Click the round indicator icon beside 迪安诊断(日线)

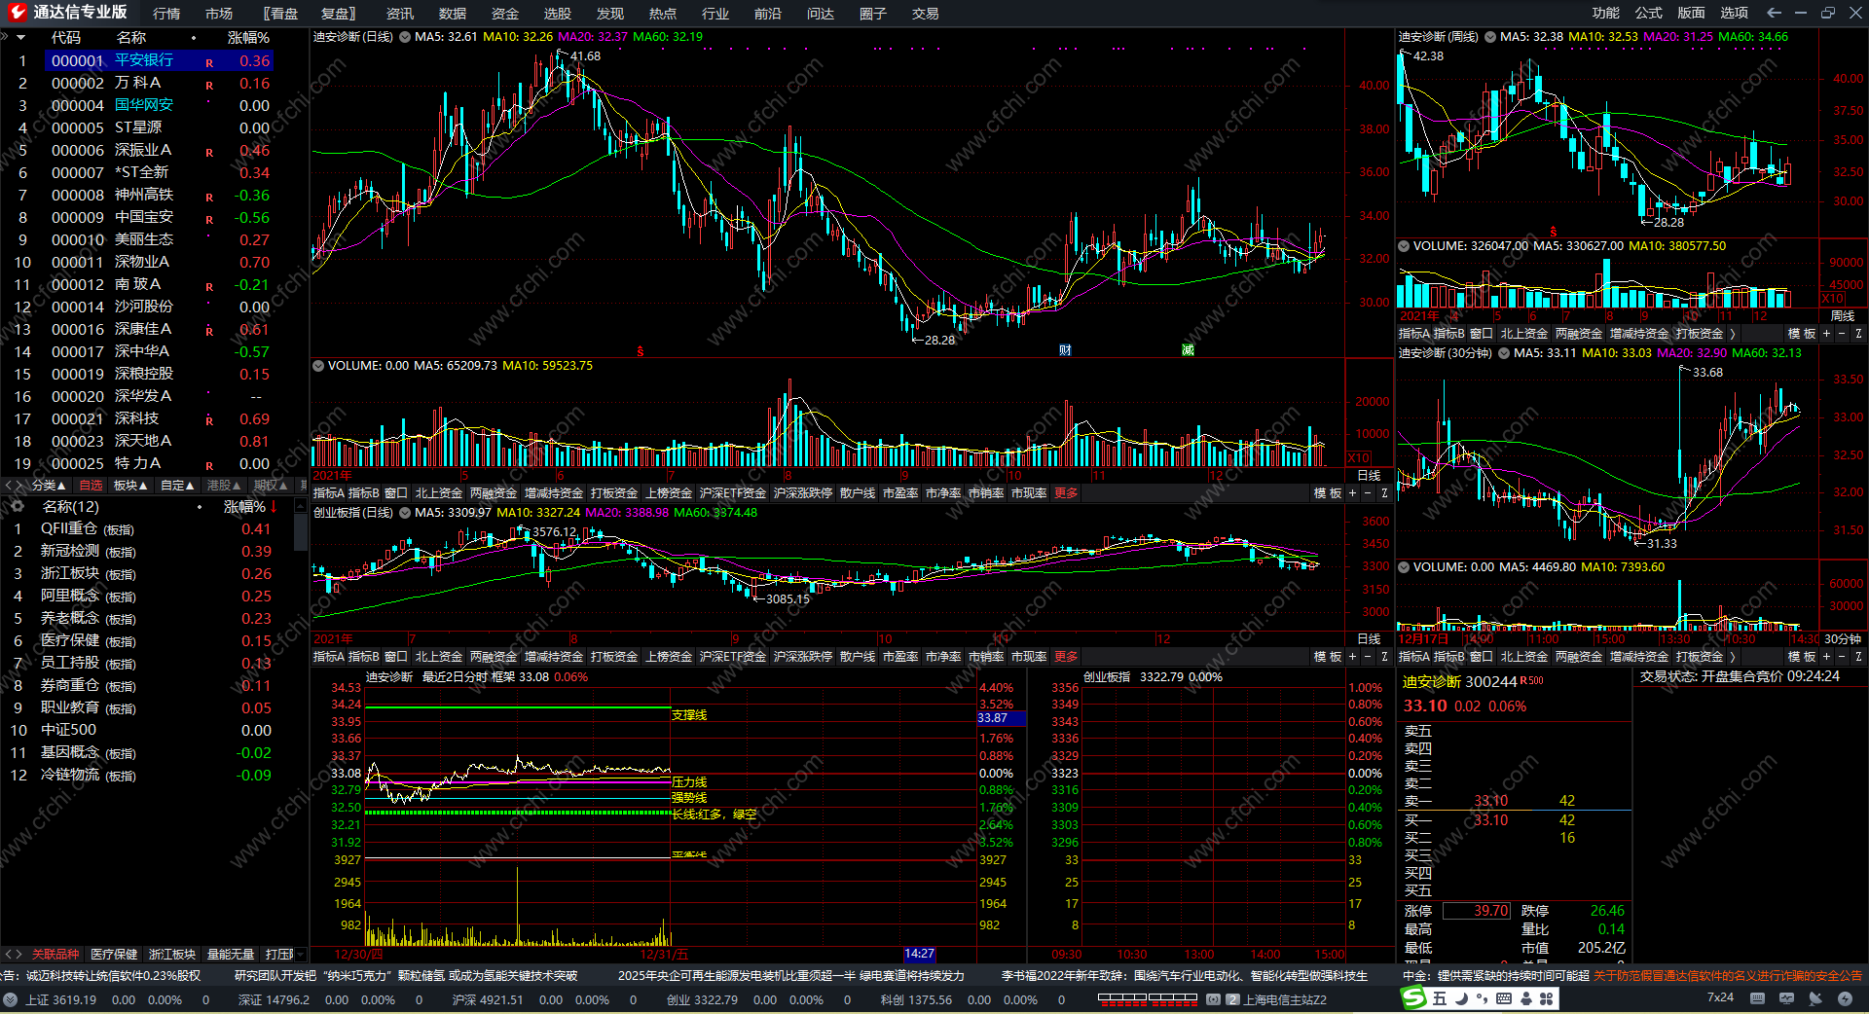pyautogui.click(x=404, y=37)
